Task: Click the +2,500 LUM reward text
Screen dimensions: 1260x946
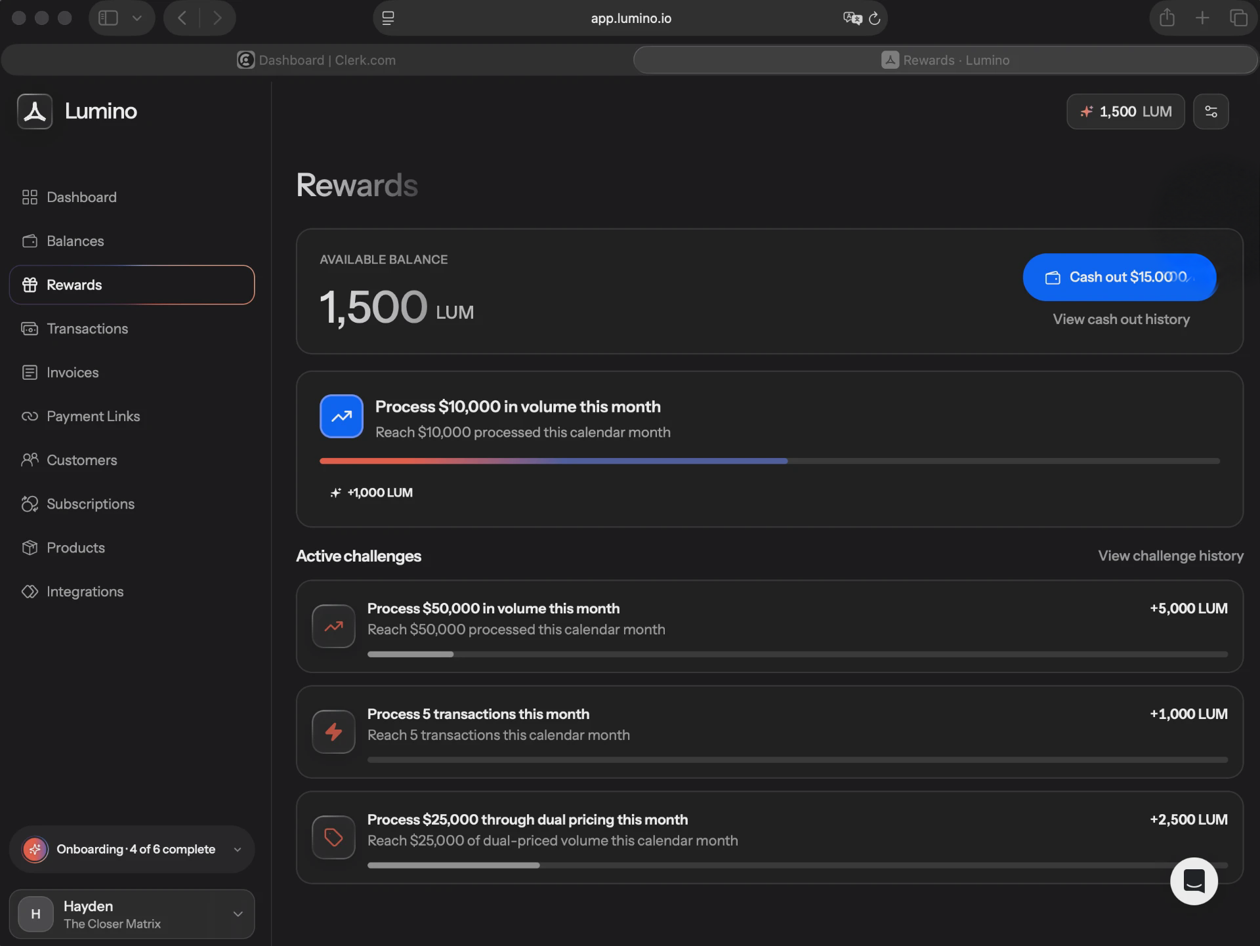Action: [1188, 820]
